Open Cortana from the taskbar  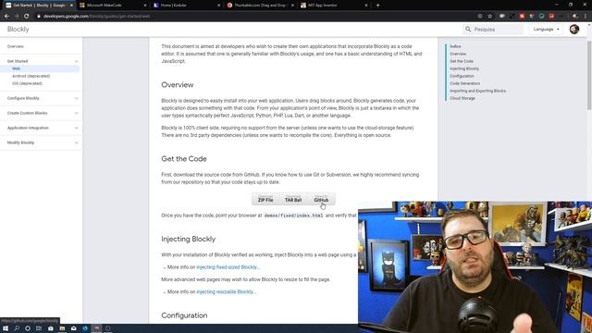tap(28, 328)
